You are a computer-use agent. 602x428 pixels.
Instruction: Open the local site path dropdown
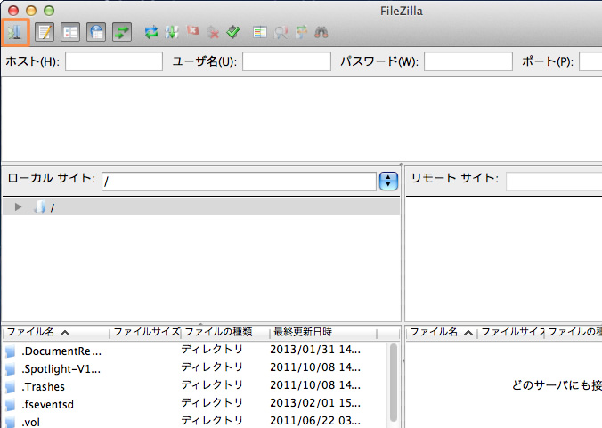point(388,181)
